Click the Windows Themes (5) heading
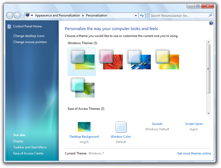This screenshot has height=168, width=221. pos(82,43)
